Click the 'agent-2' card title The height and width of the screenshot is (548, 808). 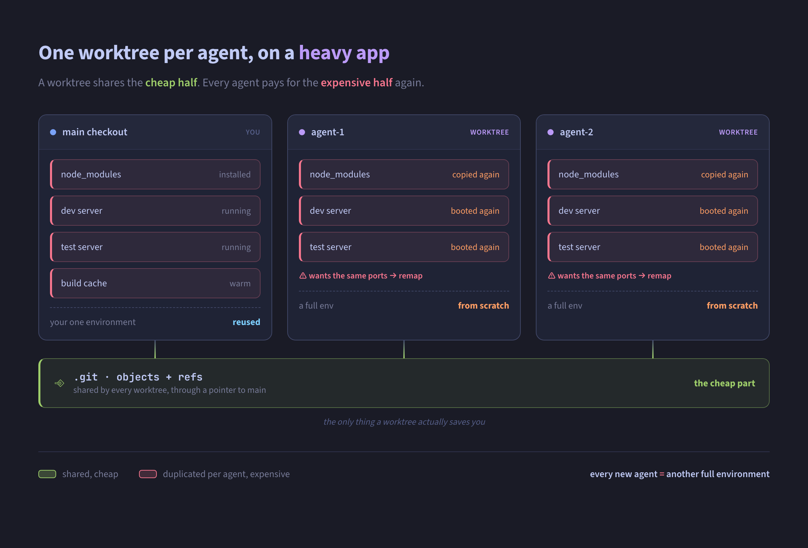pos(577,132)
